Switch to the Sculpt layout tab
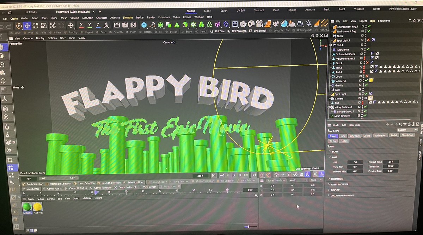 [x=224, y=11]
